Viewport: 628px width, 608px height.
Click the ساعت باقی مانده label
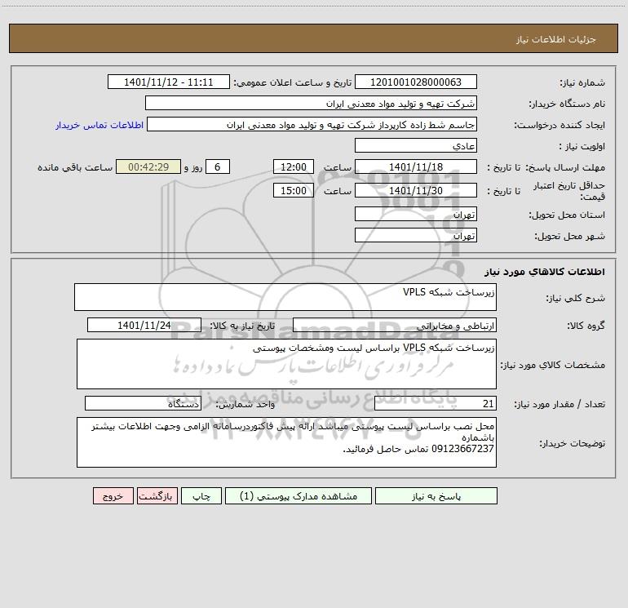coord(75,167)
